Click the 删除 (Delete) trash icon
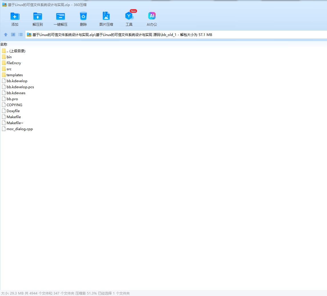This screenshot has width=327, height=296. (83, 16)
